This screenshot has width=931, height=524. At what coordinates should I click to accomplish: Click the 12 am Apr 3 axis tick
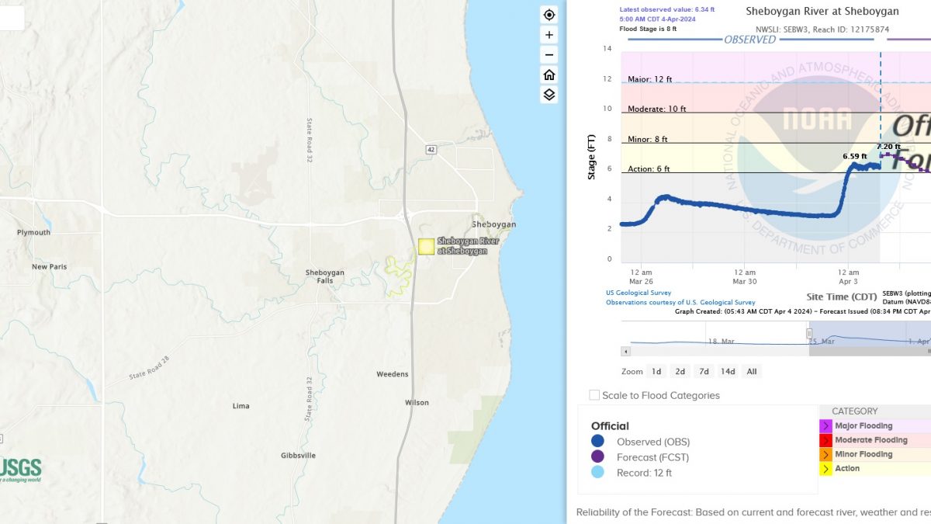point(848,276)
